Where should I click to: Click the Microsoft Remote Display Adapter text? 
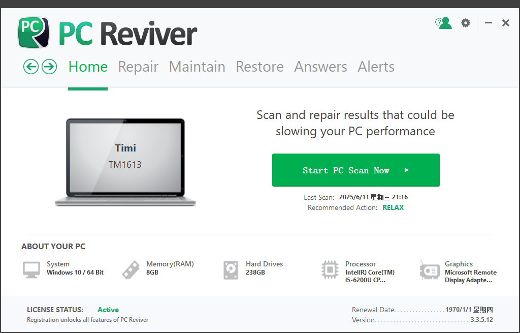(471, 276)
